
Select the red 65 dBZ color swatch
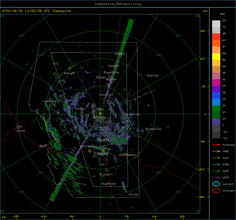pos(216,37)
